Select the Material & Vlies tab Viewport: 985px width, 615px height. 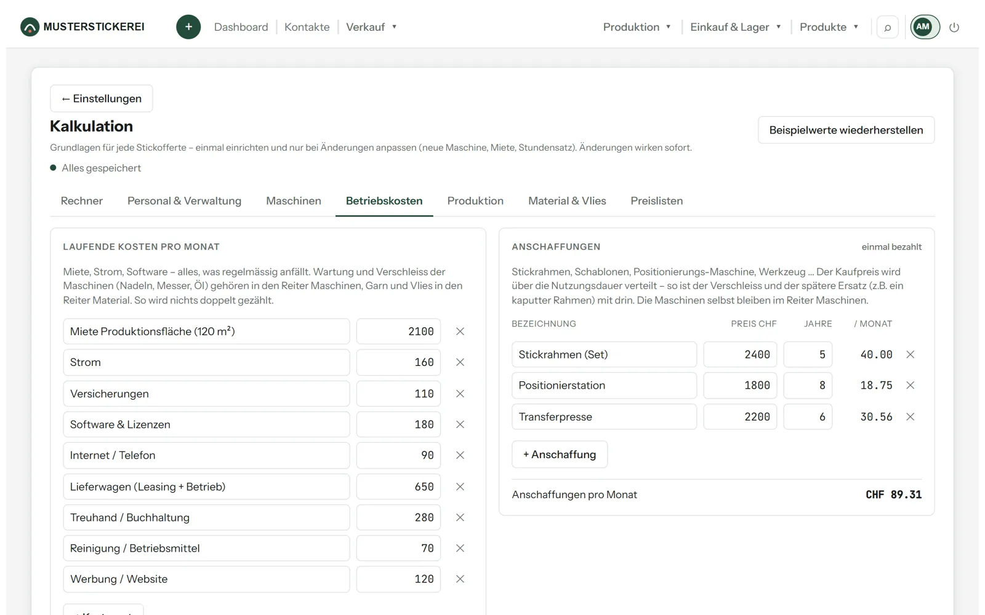567,201
